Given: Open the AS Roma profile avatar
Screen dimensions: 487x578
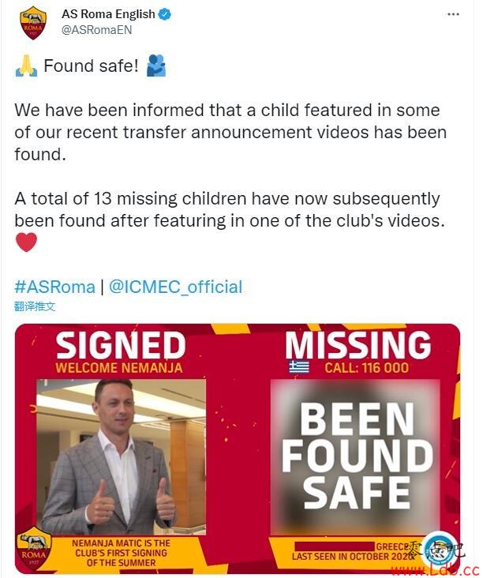Looking at the screenshot, I should coord(33,22).
